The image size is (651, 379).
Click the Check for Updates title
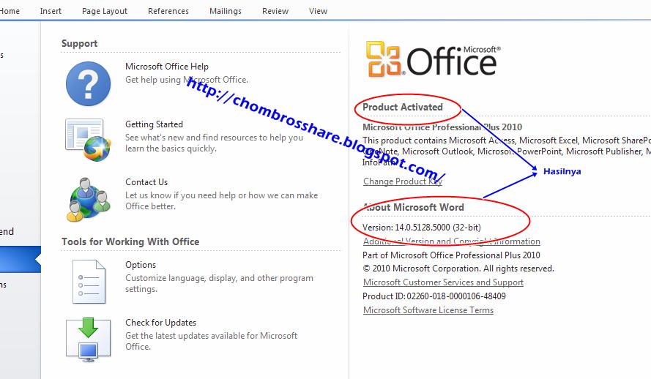click(160, 322)
